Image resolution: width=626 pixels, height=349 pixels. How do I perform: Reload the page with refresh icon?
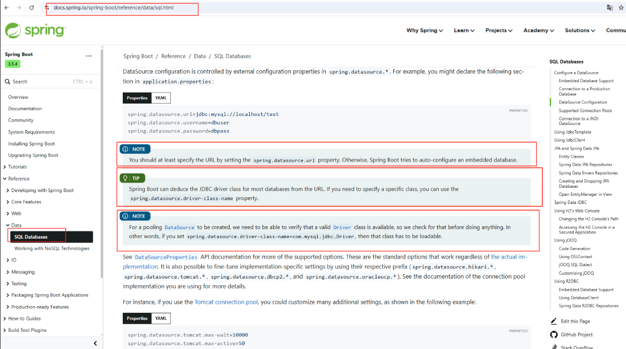[32, 8]
